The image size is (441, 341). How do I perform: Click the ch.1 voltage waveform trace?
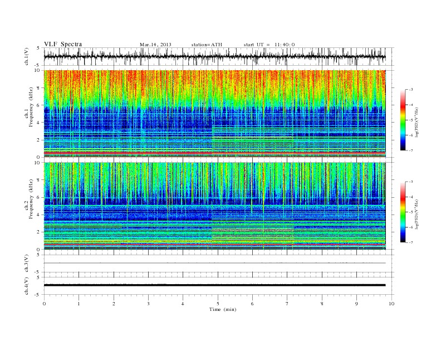(x=214, y=57)
